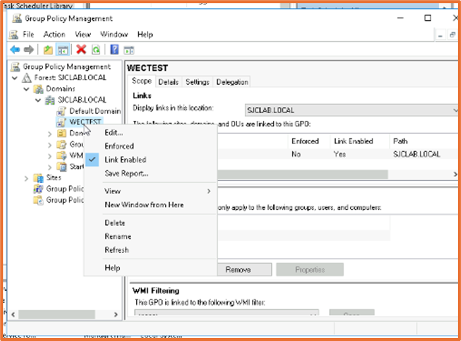Image resolution: width=461 pixels, height=341 pixels.
Task: Click the Forest SJCLAB.LOCAL triangle icon
Action: (x=27, y=78)
